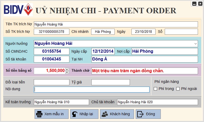The image size is (204, 122).
Task: Click the exit door icon on Đóng
Action: (x=141, y=114)
